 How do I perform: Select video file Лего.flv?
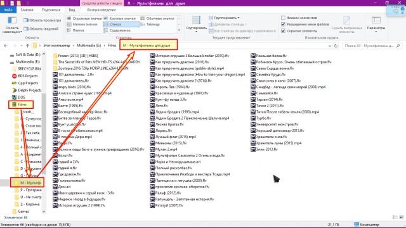(x=159, y=106)
